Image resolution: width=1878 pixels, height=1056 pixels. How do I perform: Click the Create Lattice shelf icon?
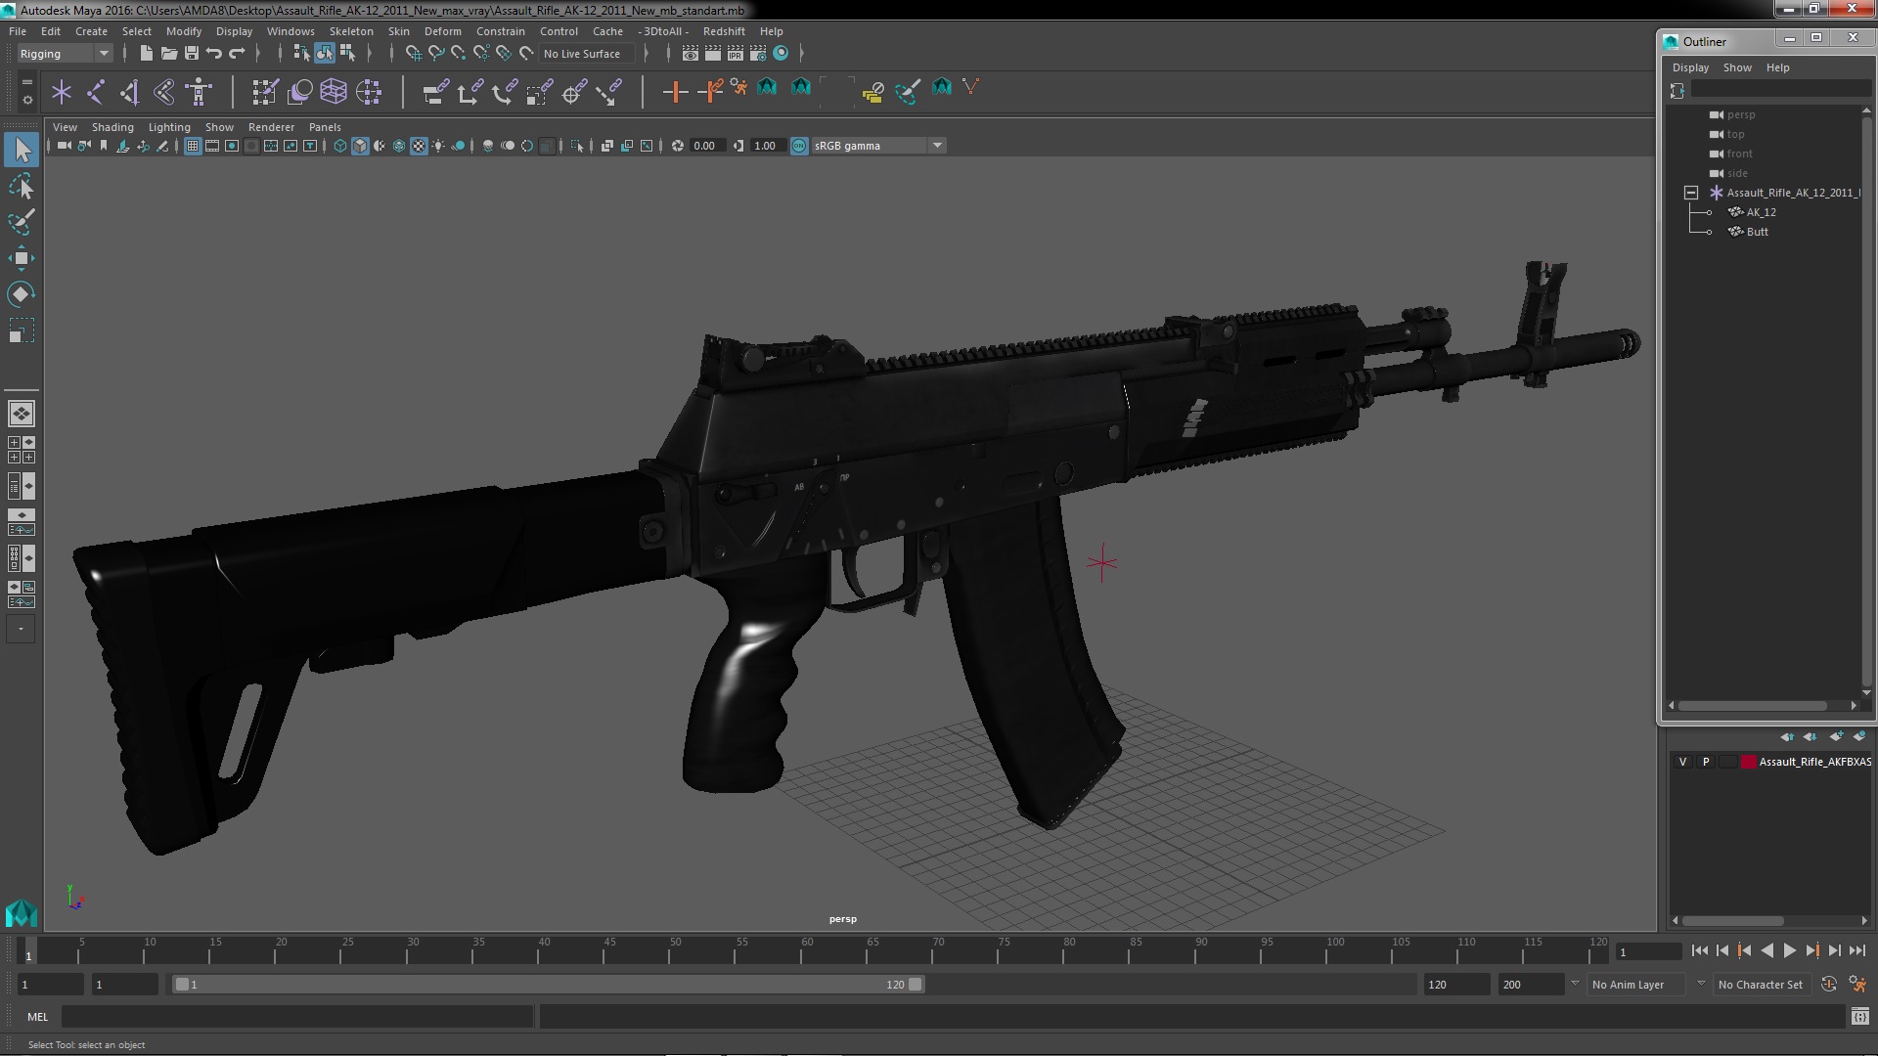(334, 92)
